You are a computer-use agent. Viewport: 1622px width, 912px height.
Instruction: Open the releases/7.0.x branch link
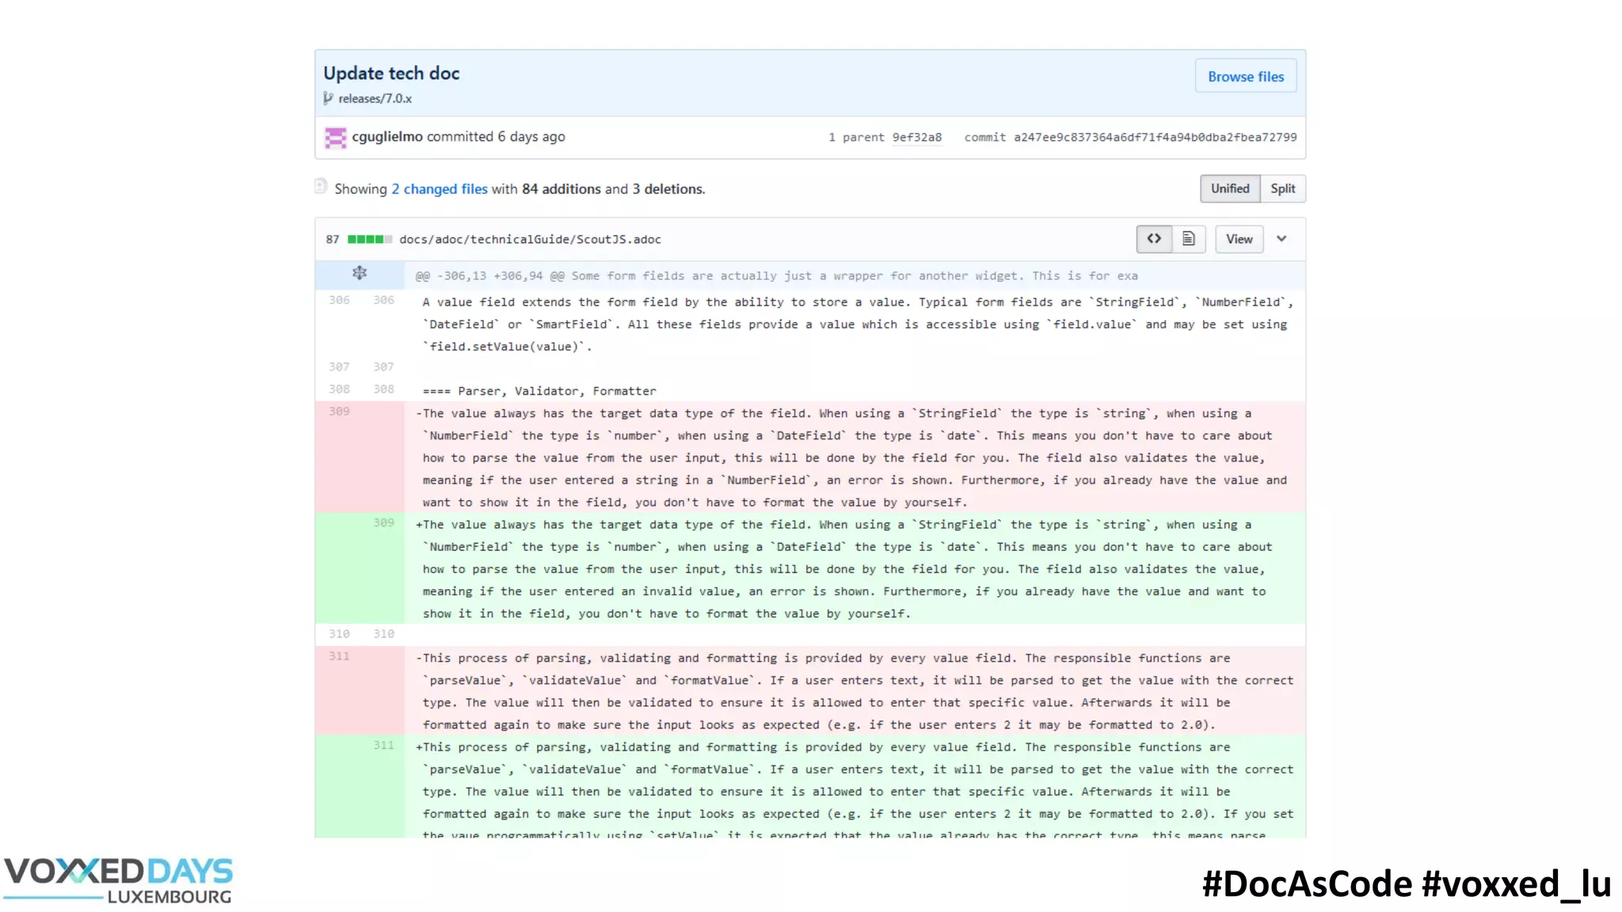[x=375, y=98]
